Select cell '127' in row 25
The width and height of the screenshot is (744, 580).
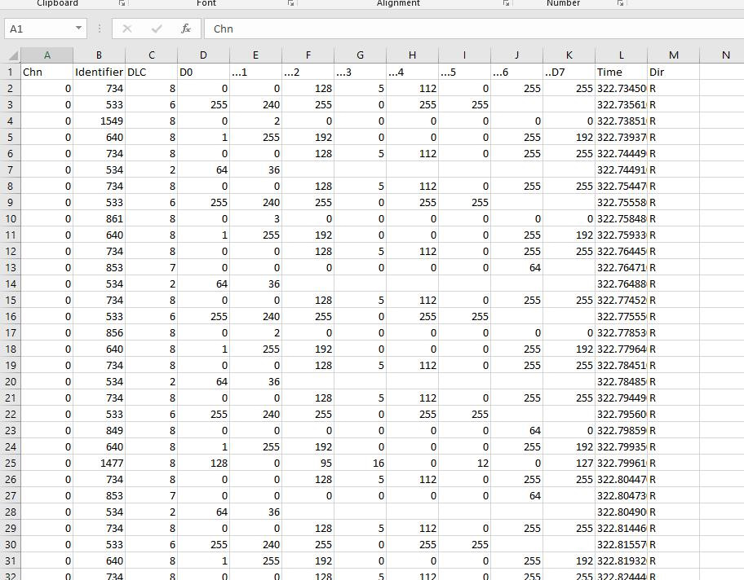click(569, 463)
